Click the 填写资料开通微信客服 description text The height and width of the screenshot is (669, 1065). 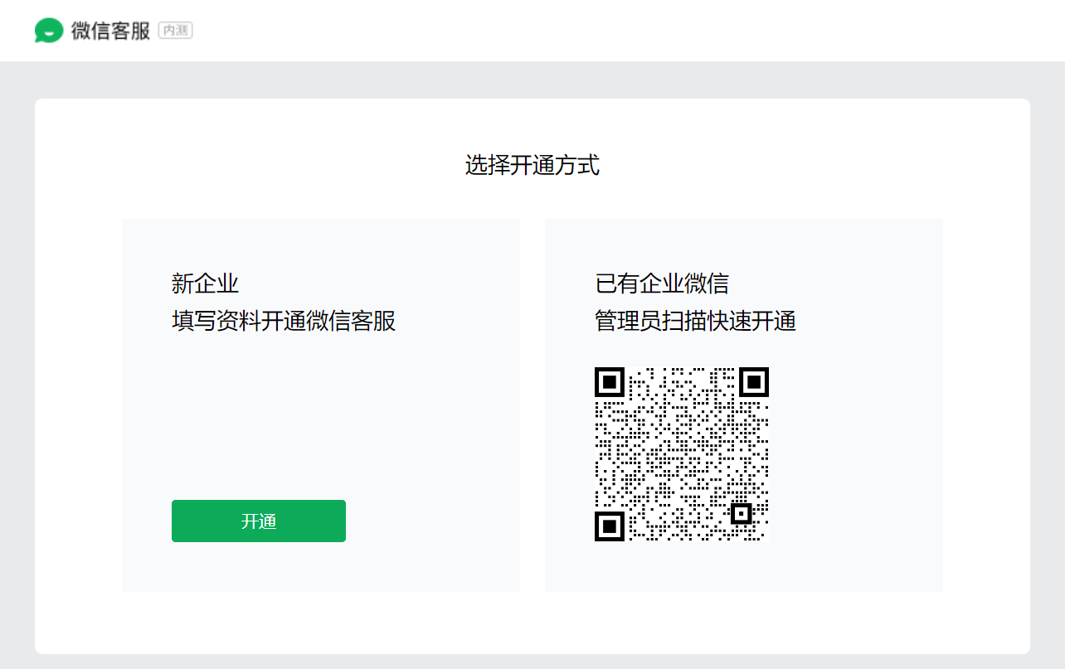click(x=284, y=321)
